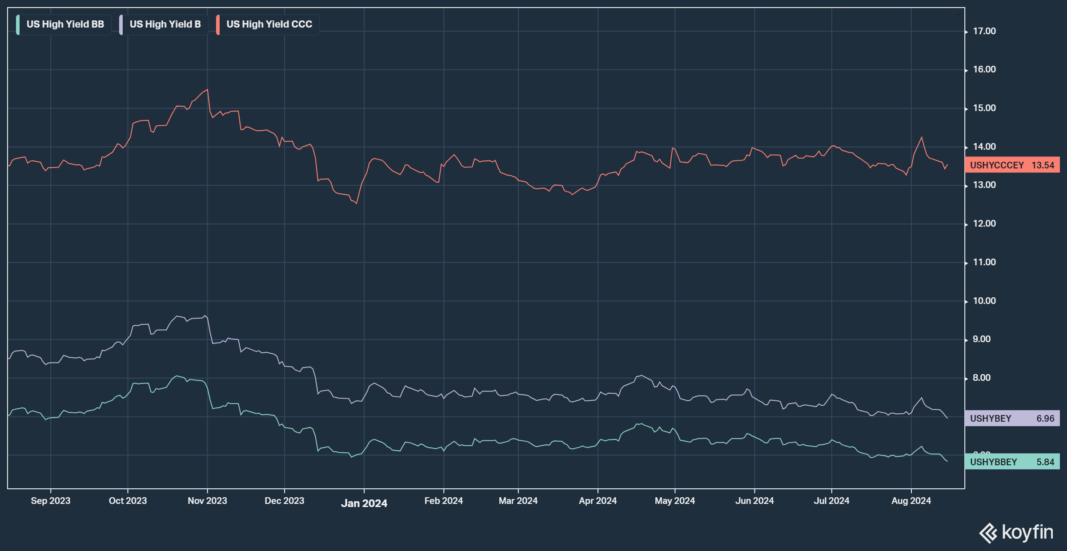Click the Aug 2024 axis label
The height and width of the screenshot is (551, 1067).
click(911, 501)
